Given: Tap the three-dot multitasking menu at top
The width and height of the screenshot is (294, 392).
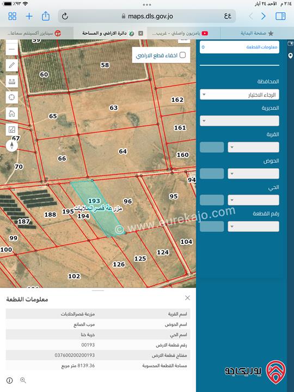Looking at the screenshot, I should click(x=147, y=5).
